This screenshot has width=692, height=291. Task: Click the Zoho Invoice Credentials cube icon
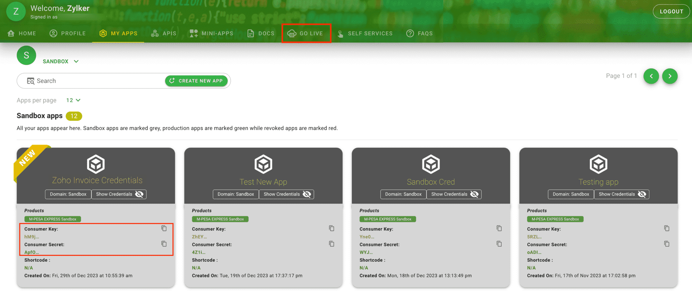pyautogui.click(x=96, y=164)
